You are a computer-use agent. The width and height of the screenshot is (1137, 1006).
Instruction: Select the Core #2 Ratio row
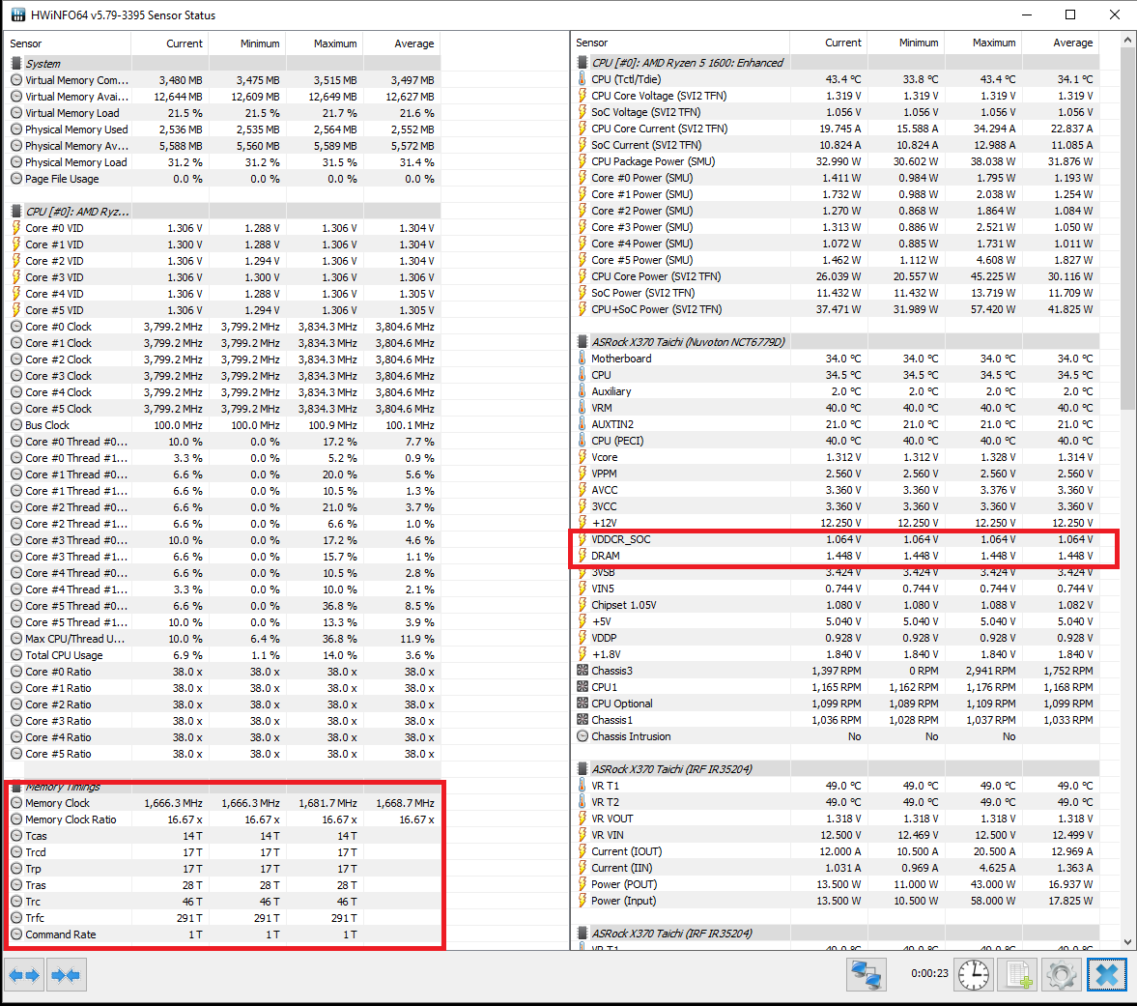coord(222,704)
